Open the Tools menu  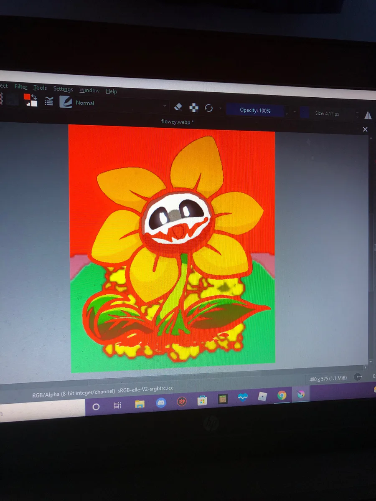click(40, 88)
